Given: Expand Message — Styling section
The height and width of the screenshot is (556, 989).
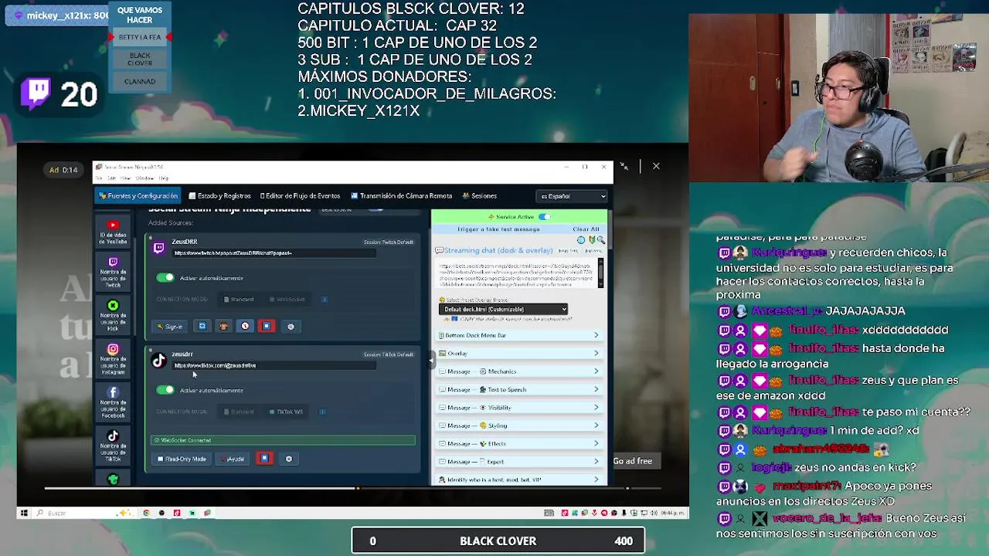Looking at the screenshot, I should pos(519,425).
